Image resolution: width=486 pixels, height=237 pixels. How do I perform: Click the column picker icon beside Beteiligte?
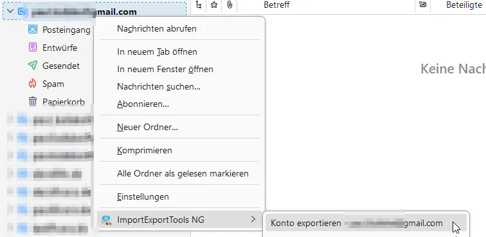coord(422,5)
